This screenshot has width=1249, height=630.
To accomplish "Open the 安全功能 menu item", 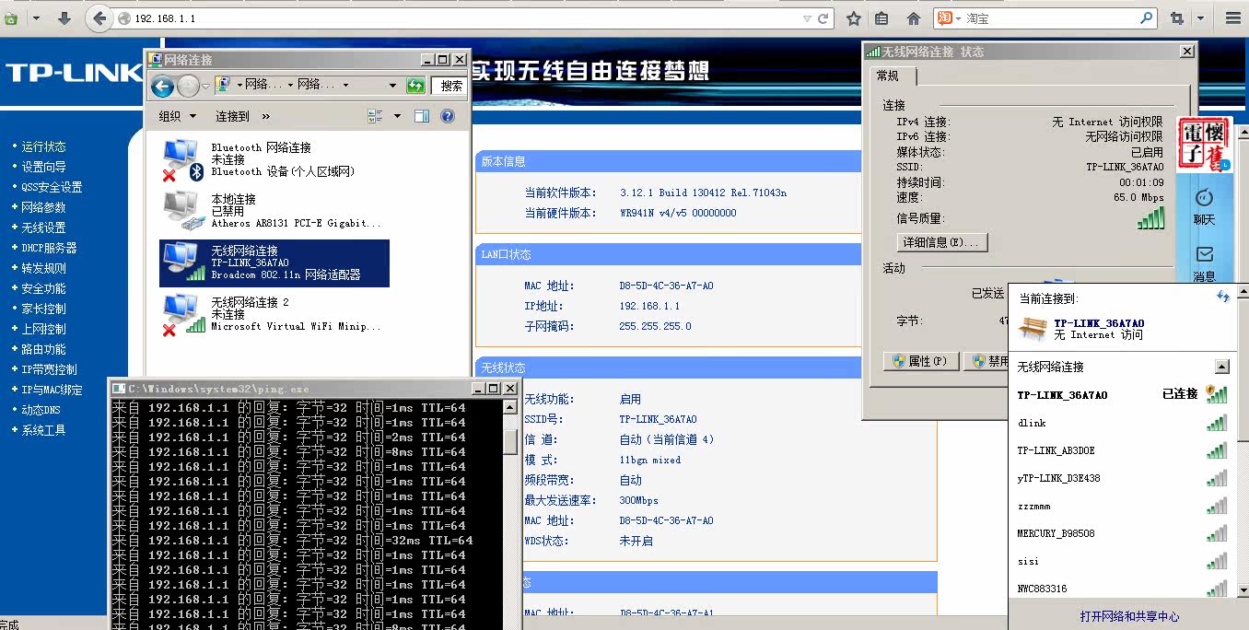I will (44, 288).
